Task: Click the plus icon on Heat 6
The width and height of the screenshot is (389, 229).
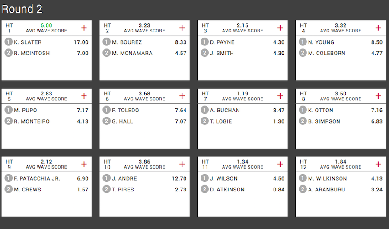Action: pyautogui.click(x=182, y=96)
